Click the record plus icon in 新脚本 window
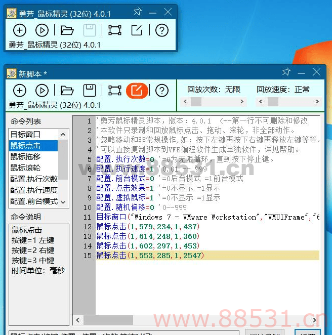 [20, 91]
